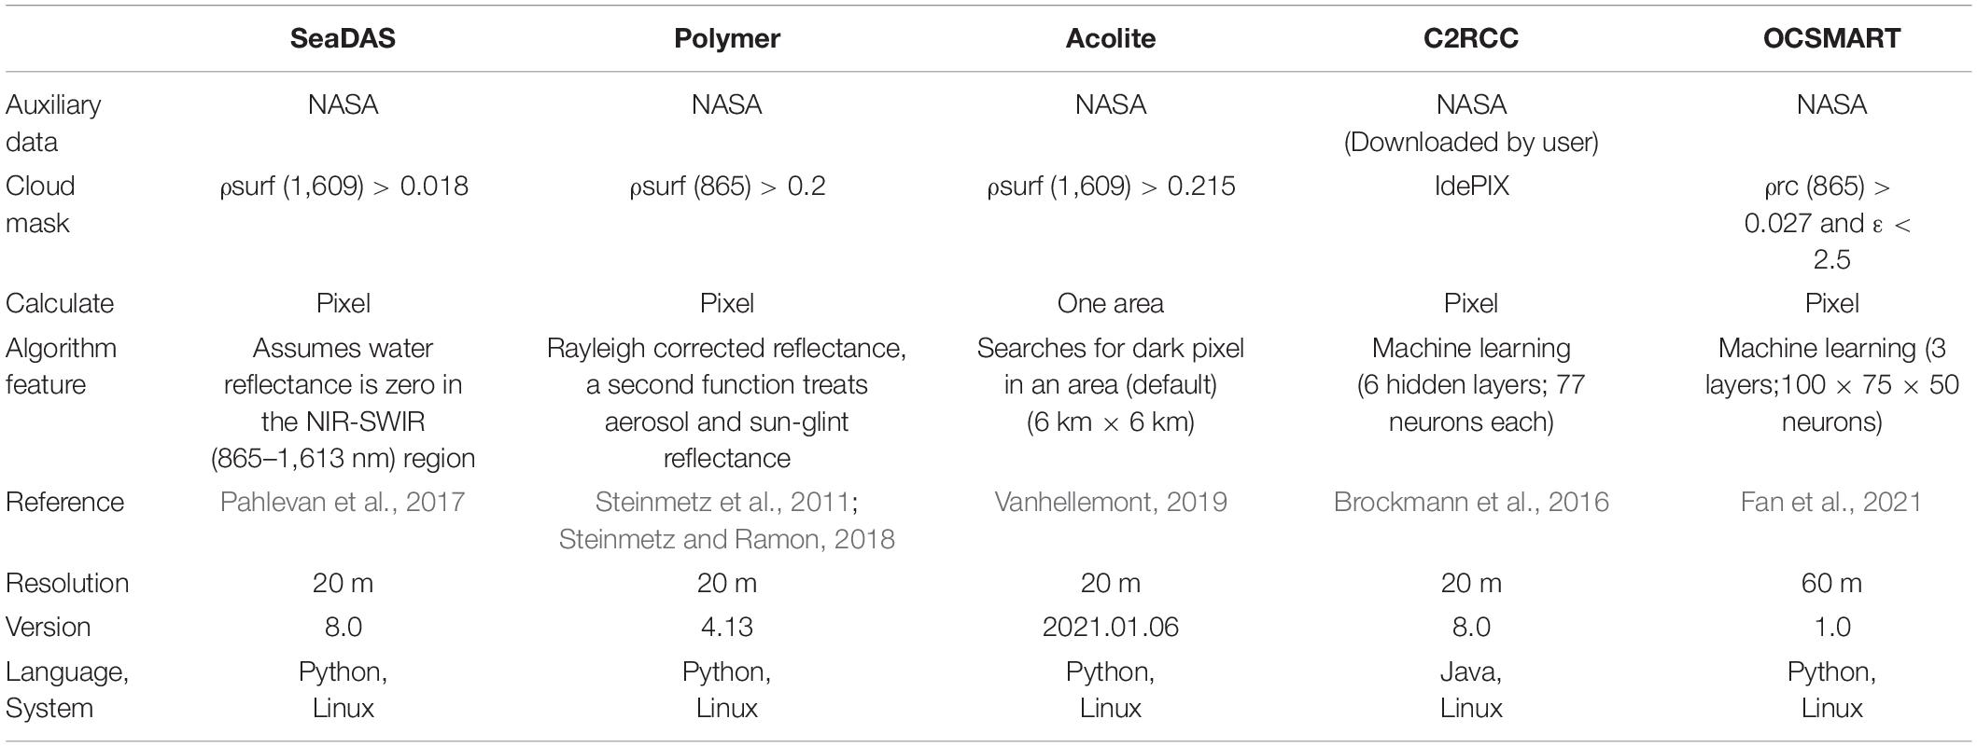Select the OCSMART 60 m resolution cell

1831,583
